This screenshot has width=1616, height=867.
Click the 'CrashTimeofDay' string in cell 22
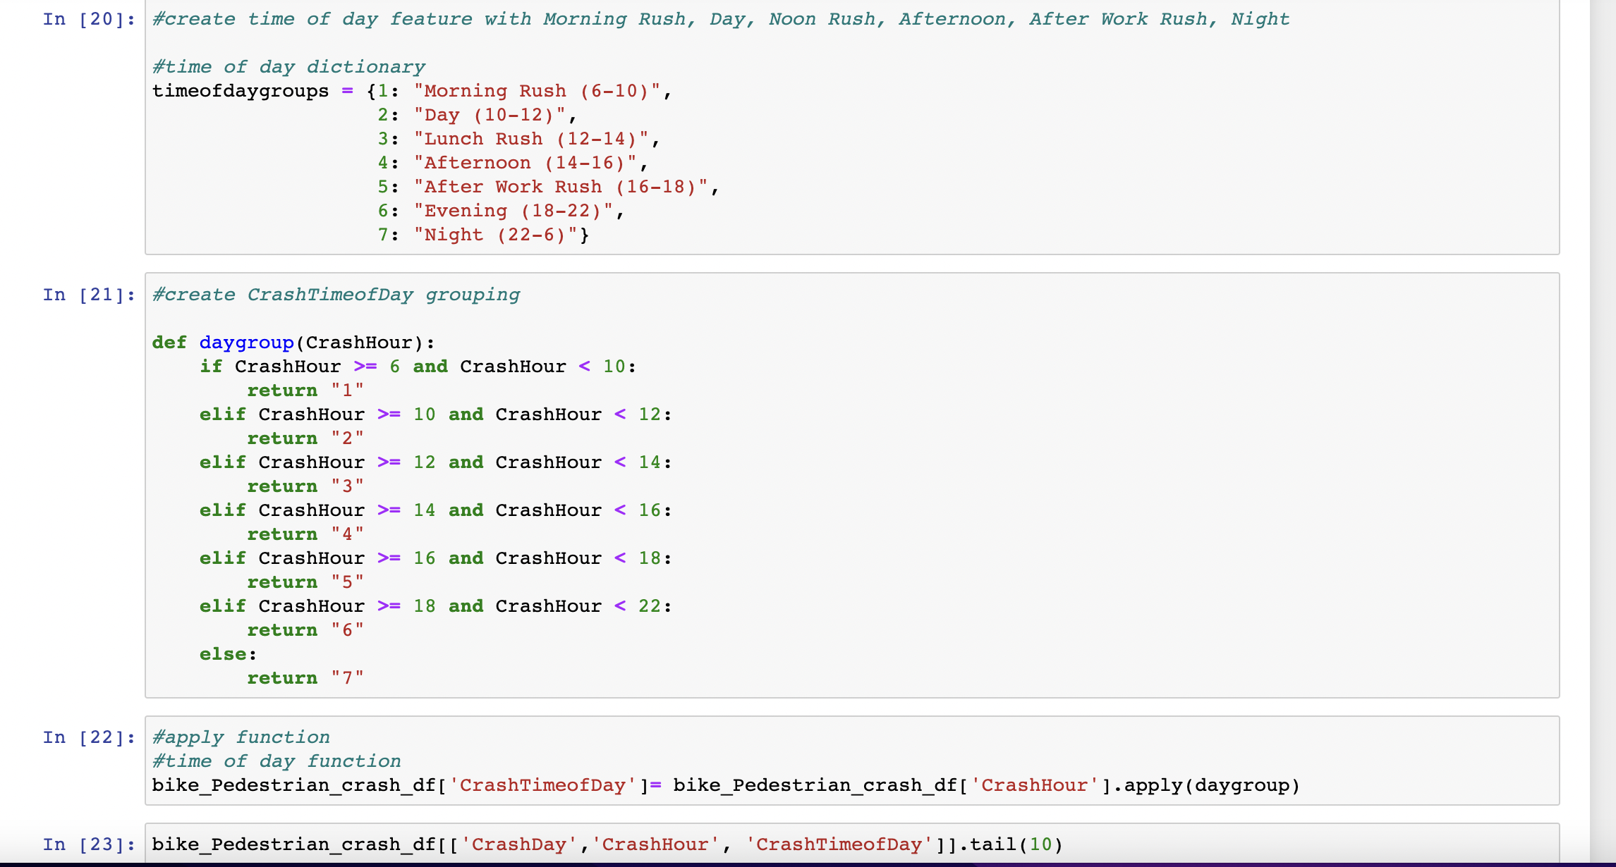pyautogui.click(x=542, y=785)
